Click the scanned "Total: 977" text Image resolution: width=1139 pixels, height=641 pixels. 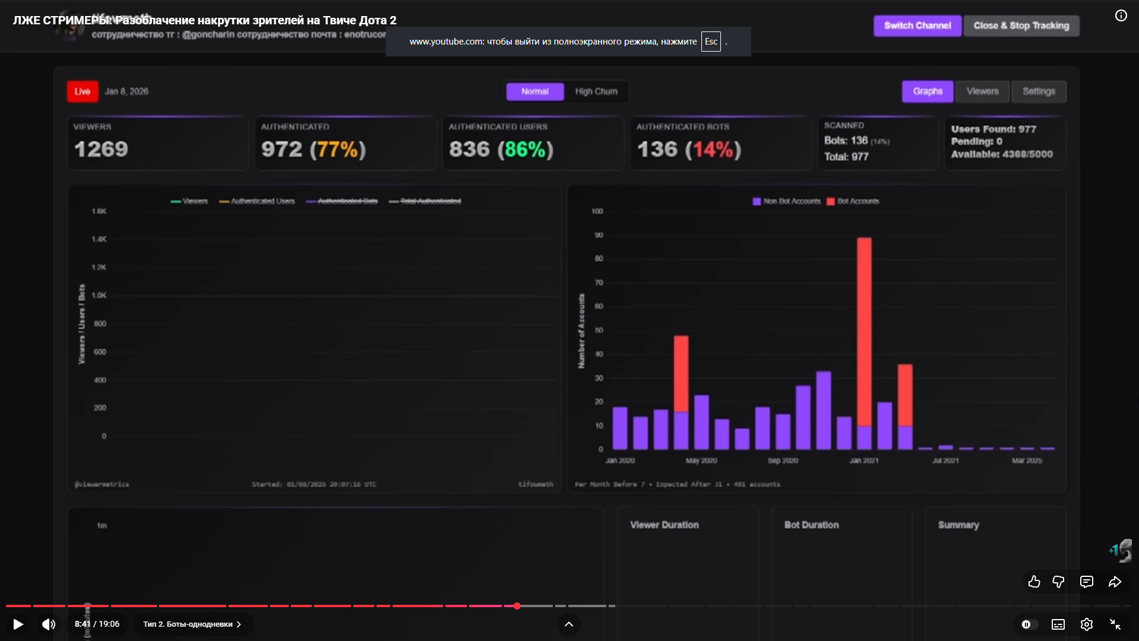[846, 157]
